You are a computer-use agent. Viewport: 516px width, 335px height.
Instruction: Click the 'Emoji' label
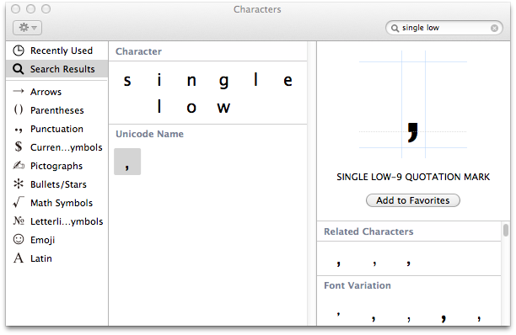click(x=42, y=240)
